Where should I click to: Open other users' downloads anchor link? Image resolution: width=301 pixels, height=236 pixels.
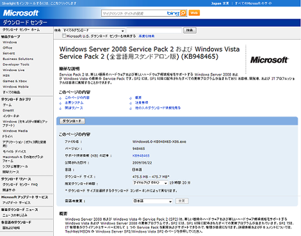click(x=158, y=108)
